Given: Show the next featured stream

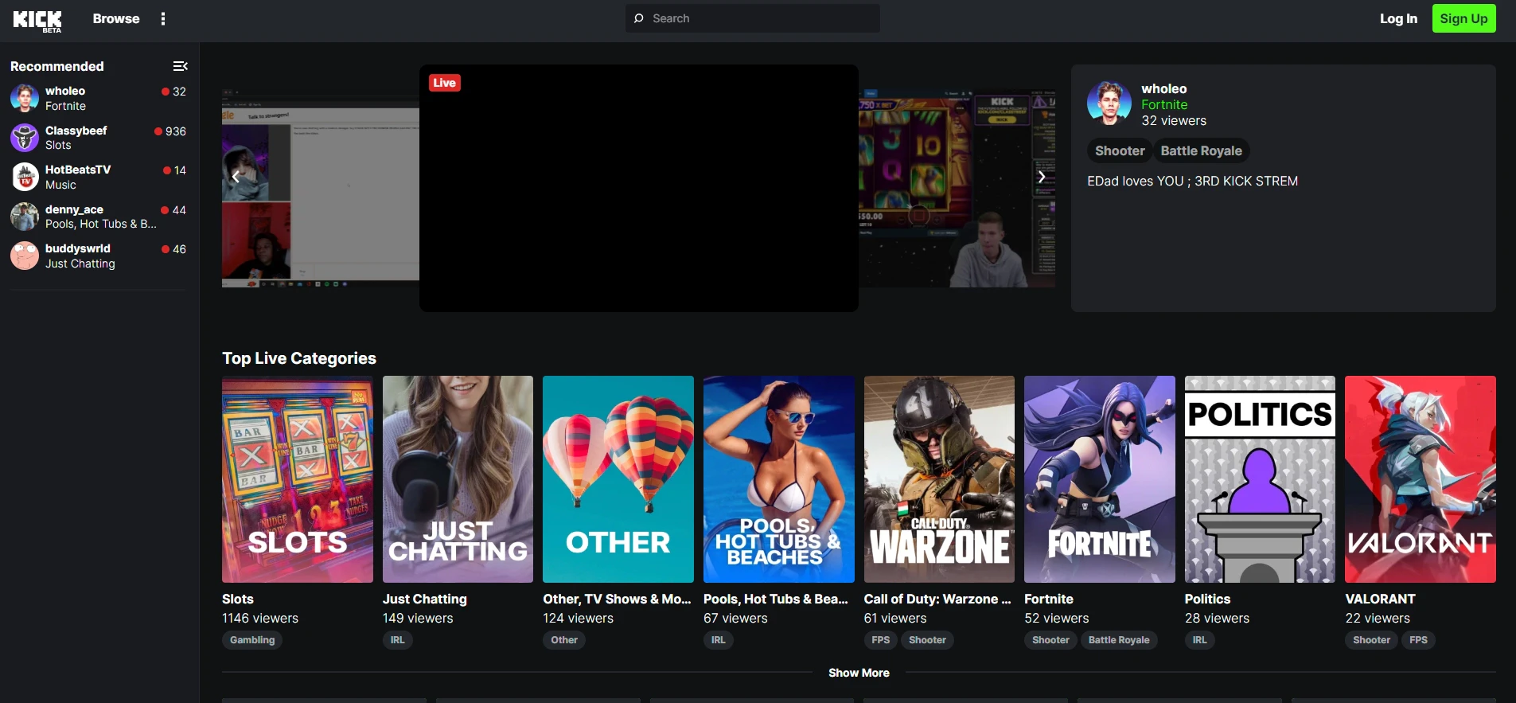Looking at the screenshot, I should [1041, 177].
